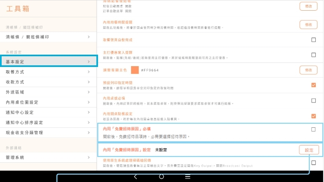Click the chevron arrow beside 通知中心排序設定
Viewport: 324px width, 182px height.
click(89, 122)
